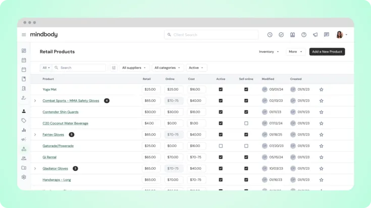The height and width of the screenshot is (208, 371).
Task: Open the bar chart reports icon in sidebar
Action: coord(24,130)
